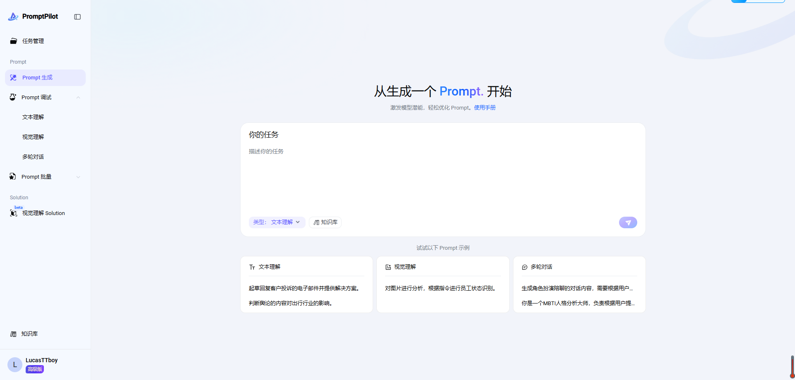
Task: Click the Prompt 调试 flask icon
Action: pos(13,97)
